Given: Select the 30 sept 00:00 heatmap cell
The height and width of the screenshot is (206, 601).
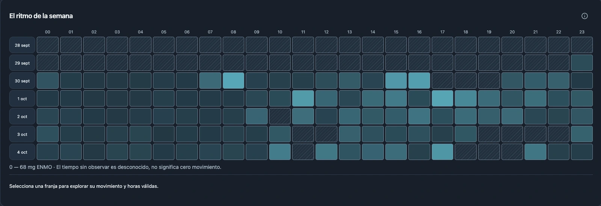Looking at the screenshot, I should (48, 81).
